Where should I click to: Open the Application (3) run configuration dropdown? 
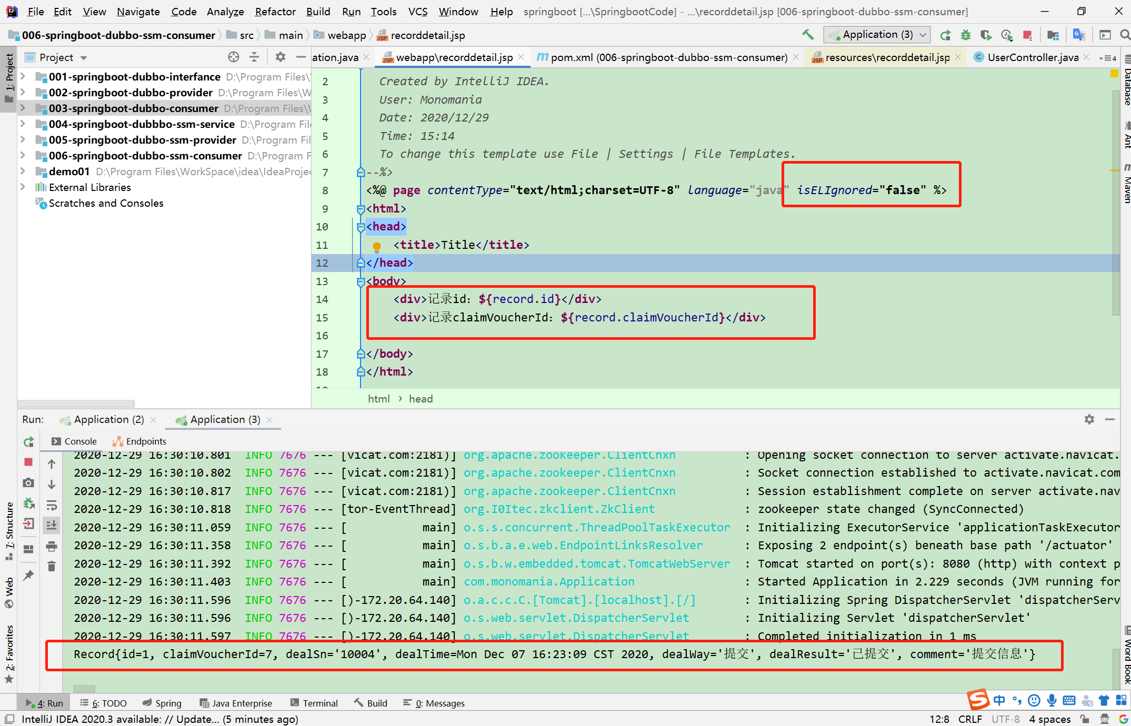pos(877,35)
